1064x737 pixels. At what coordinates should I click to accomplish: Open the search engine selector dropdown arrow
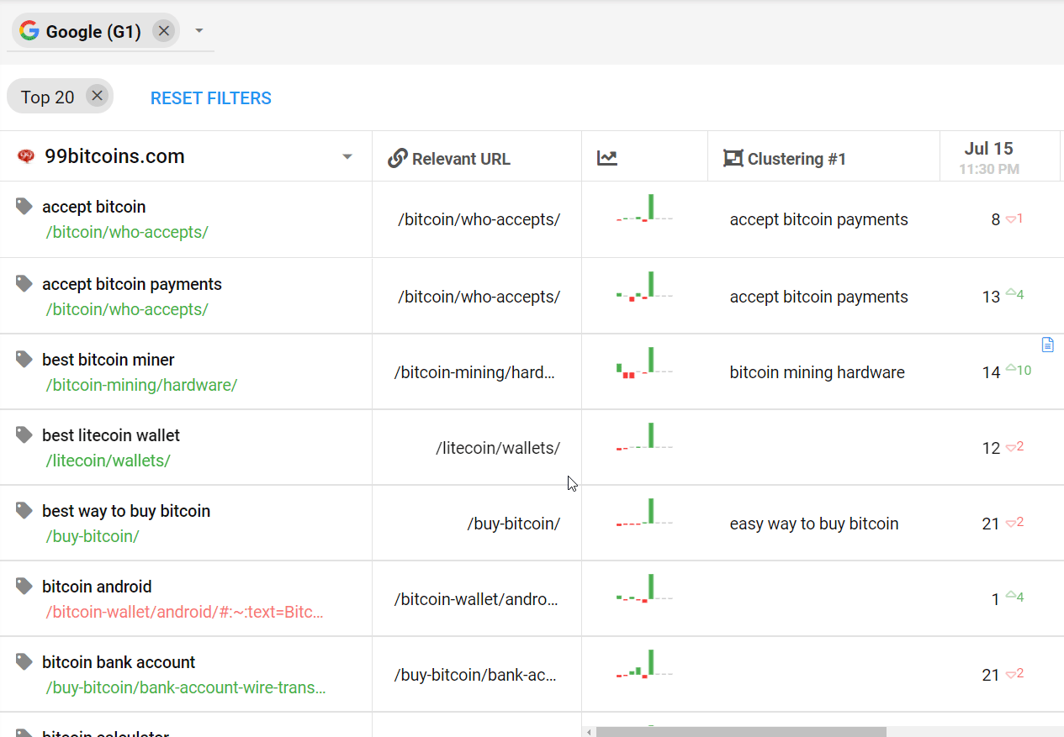[199, 31]
